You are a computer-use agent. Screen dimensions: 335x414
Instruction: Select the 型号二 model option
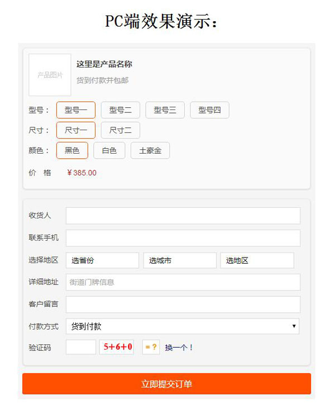pos(121,110)
